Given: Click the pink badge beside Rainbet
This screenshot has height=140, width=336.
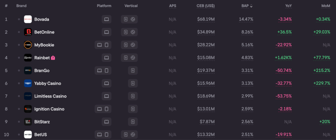Looking at the screenshot, I should [53, 58].
